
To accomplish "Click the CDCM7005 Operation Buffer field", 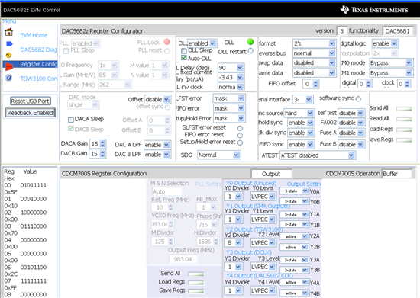I will (396, 174).
